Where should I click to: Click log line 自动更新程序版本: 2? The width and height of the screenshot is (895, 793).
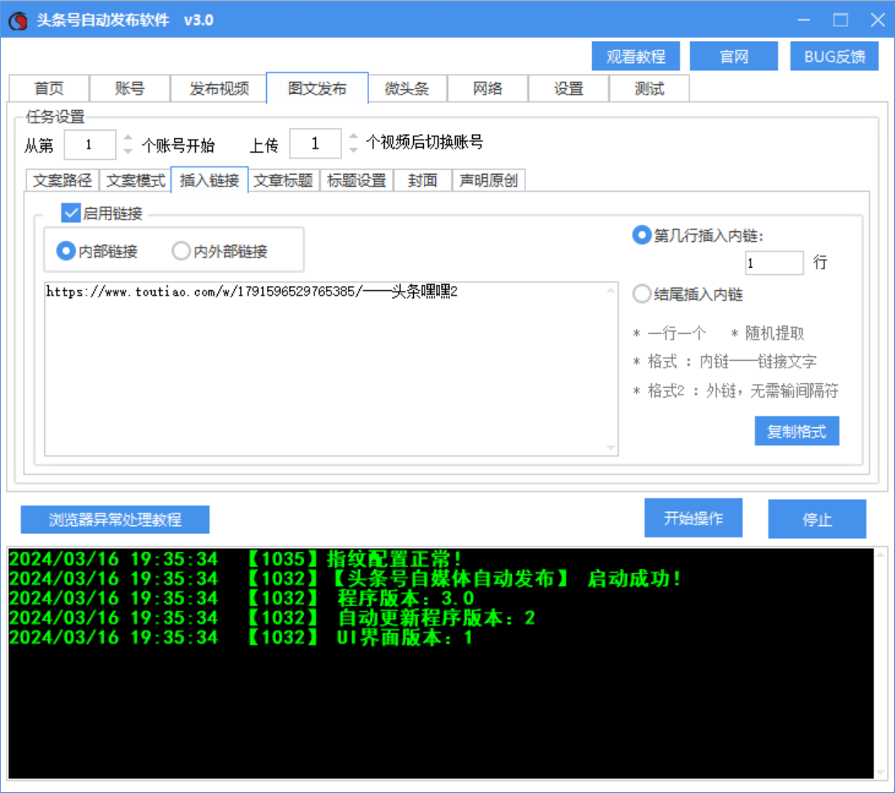[272, 617]
